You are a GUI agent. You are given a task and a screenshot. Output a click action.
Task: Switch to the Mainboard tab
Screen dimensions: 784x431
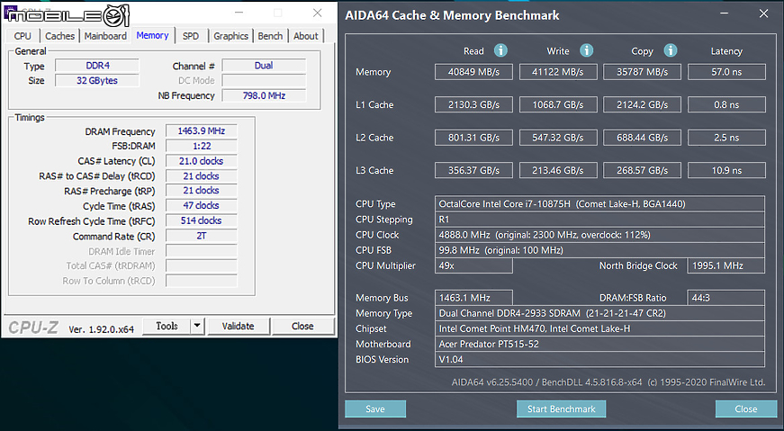point(105,36)
